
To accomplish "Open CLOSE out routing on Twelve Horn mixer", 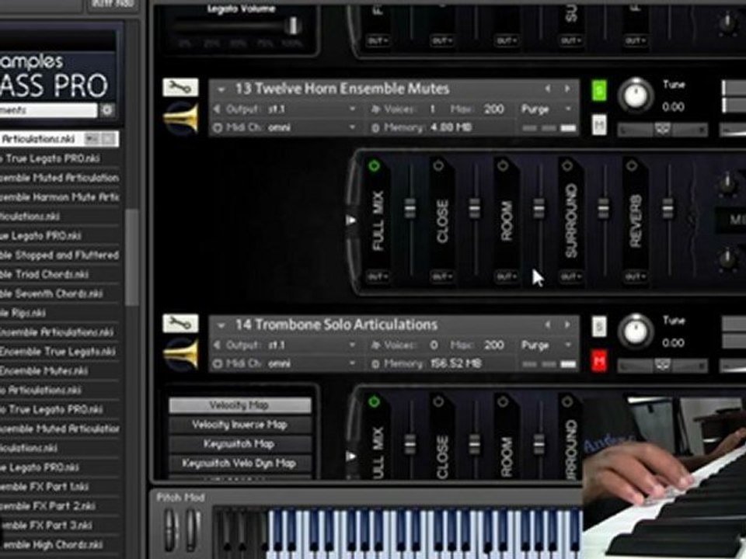I will coord(442,276).
